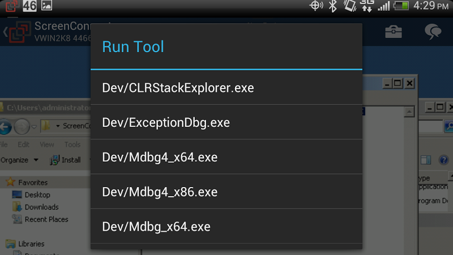Open the blue help question mark icon
This screenshot has width=453, height=255.
[x=443, y=160]
